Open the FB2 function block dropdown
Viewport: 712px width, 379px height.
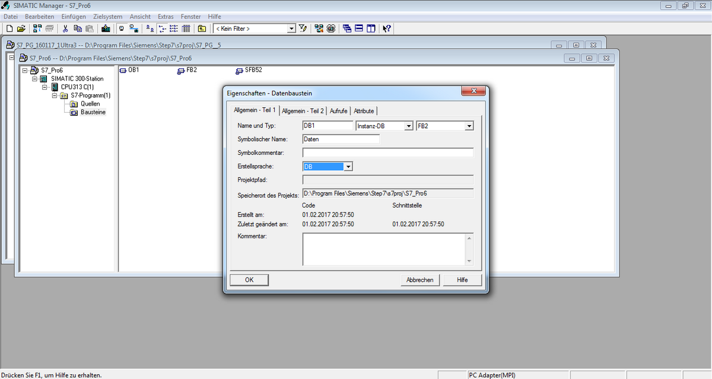tap(469, 126)
